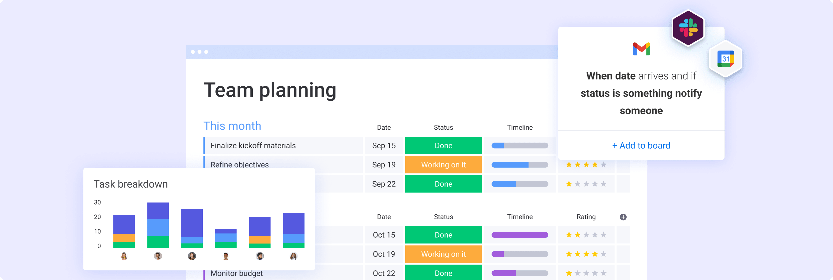This screenshot has height=280, width=833.
Task: Set the Oct 19 task status off Working on it
Action: click(x=443, y=254)
